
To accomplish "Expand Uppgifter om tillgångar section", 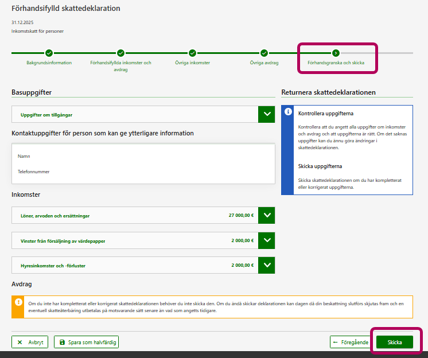I will point(267,114).
